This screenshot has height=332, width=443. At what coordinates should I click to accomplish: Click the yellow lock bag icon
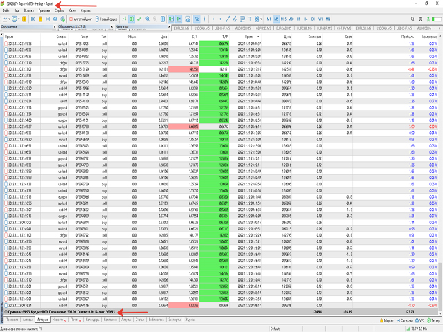(40, 19)
